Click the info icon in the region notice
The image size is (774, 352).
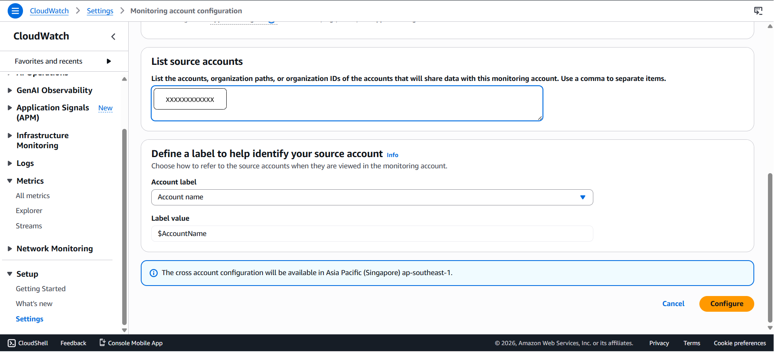[x=154, y=273]
